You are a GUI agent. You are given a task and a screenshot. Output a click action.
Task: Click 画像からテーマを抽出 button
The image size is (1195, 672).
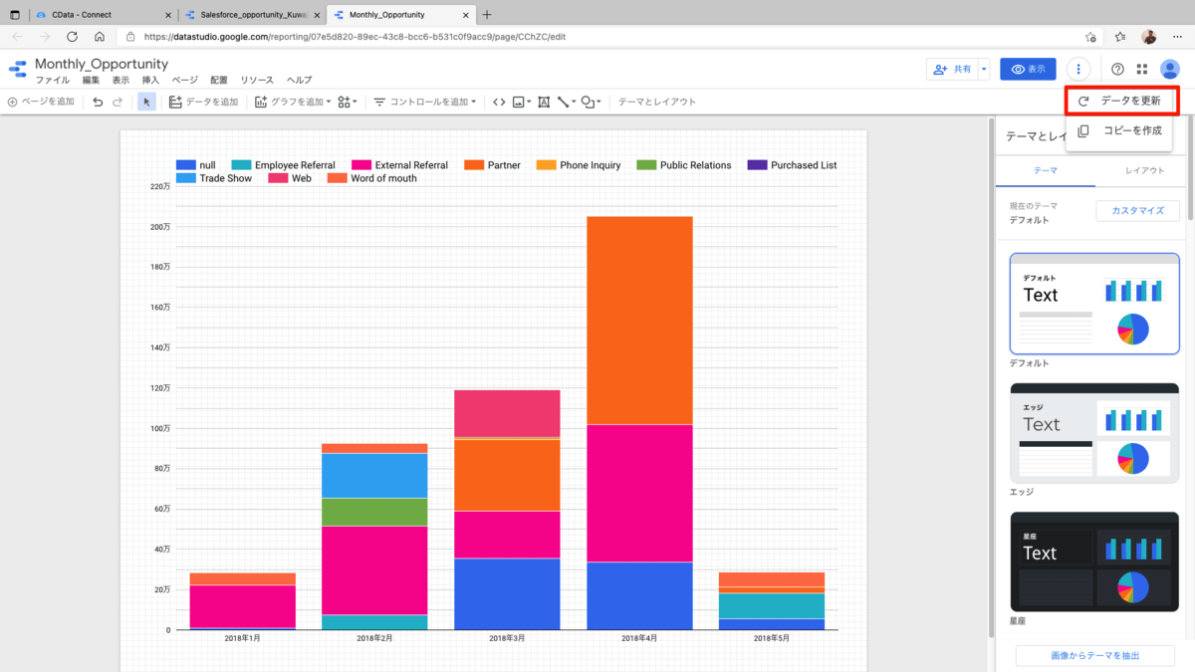pos(1094,656)
